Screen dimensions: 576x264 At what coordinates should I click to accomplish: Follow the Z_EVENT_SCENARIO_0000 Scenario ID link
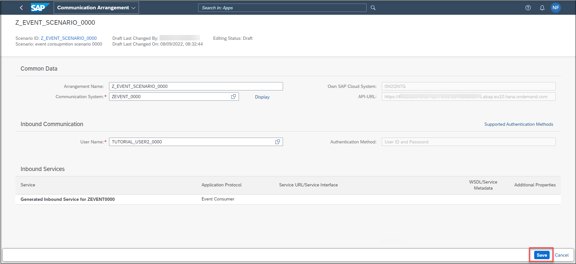69,38
